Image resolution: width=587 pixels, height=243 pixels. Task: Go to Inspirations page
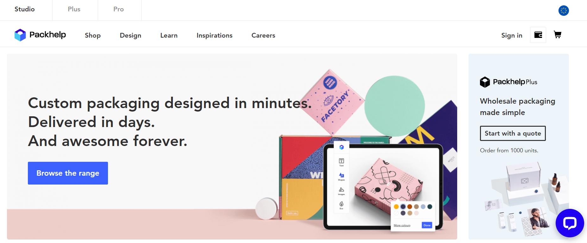(214, 35)
